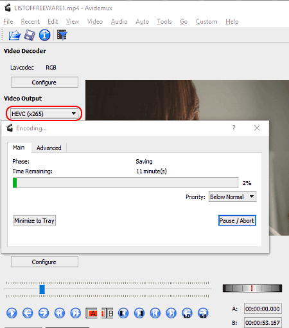
Task: Advance one frame with right arrow
Action: pos(44,313)
